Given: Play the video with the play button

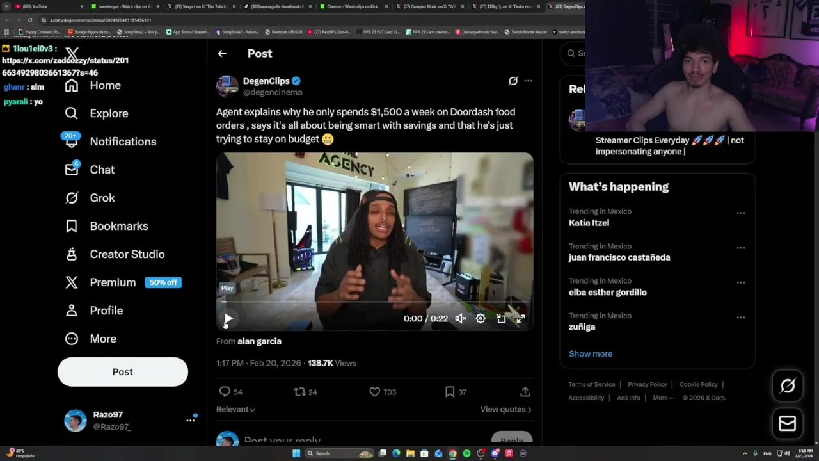Looking at the screenshot, I should pyautogui.click(x=228, y=318).
